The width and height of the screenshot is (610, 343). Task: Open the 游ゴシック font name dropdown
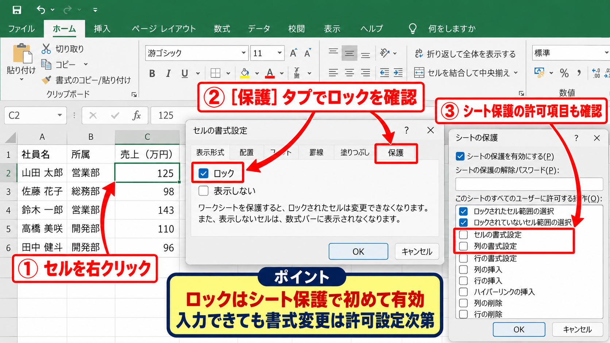point(243,53)
